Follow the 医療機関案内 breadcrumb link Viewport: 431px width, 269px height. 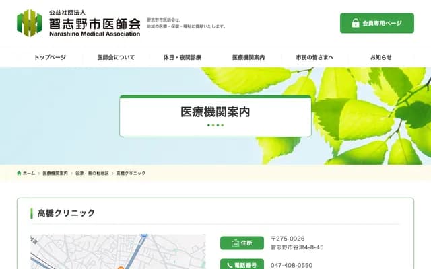[x=55, y=174]
